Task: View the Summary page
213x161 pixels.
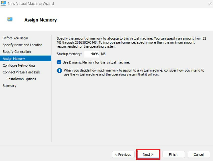Action: point(9,86)
